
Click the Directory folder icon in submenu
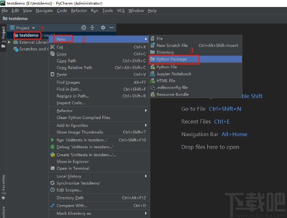point(153,52)
